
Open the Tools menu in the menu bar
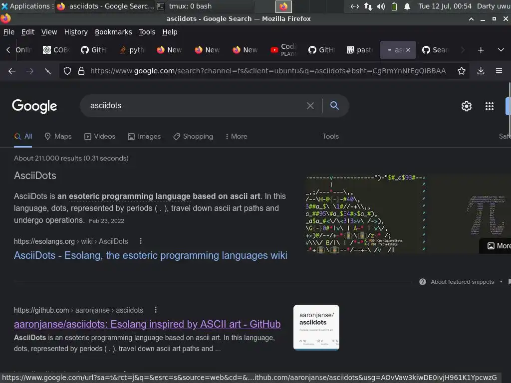click(147, 32)
